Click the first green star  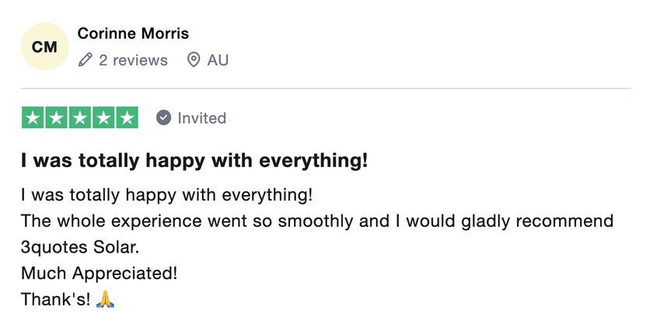pyautogui.click(x=33, y=118)
